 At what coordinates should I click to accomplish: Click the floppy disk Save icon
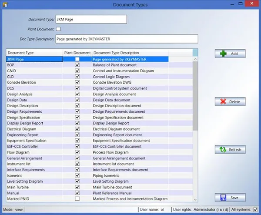(x=223, y=198)
